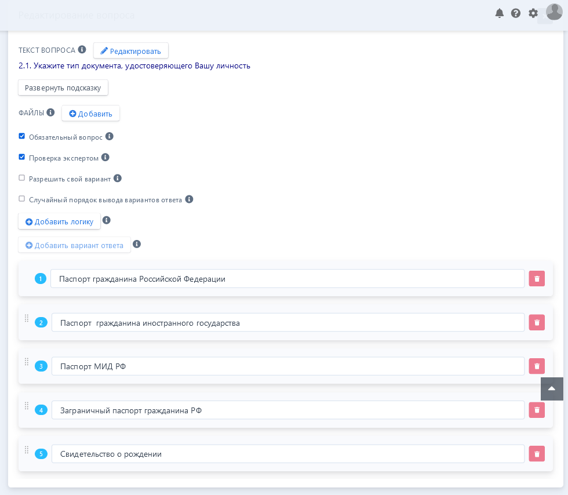Click the notifications bell icon
Screen dimensions: 568x495
[499, 13]
